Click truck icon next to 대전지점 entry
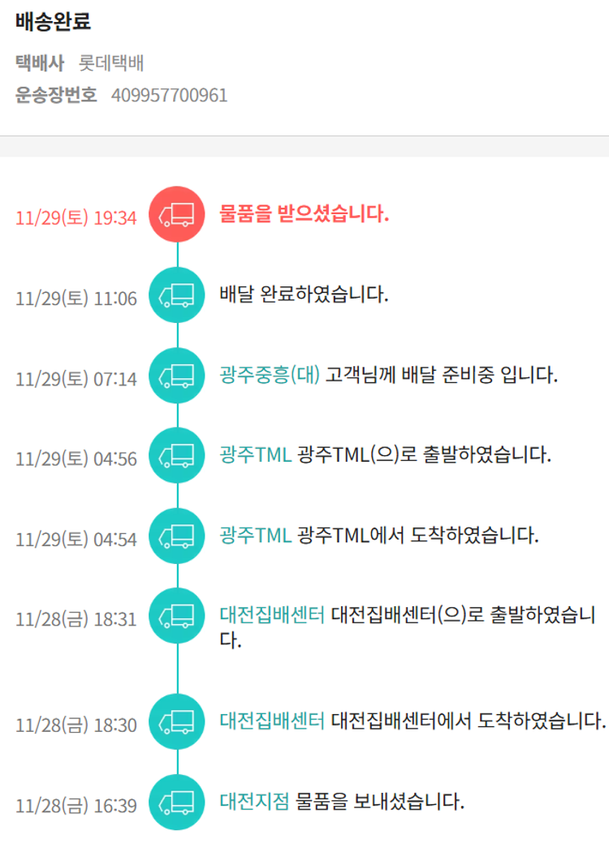Image resolution: width=609 pixels, height=848 pixels. click(x=177, y=803)
